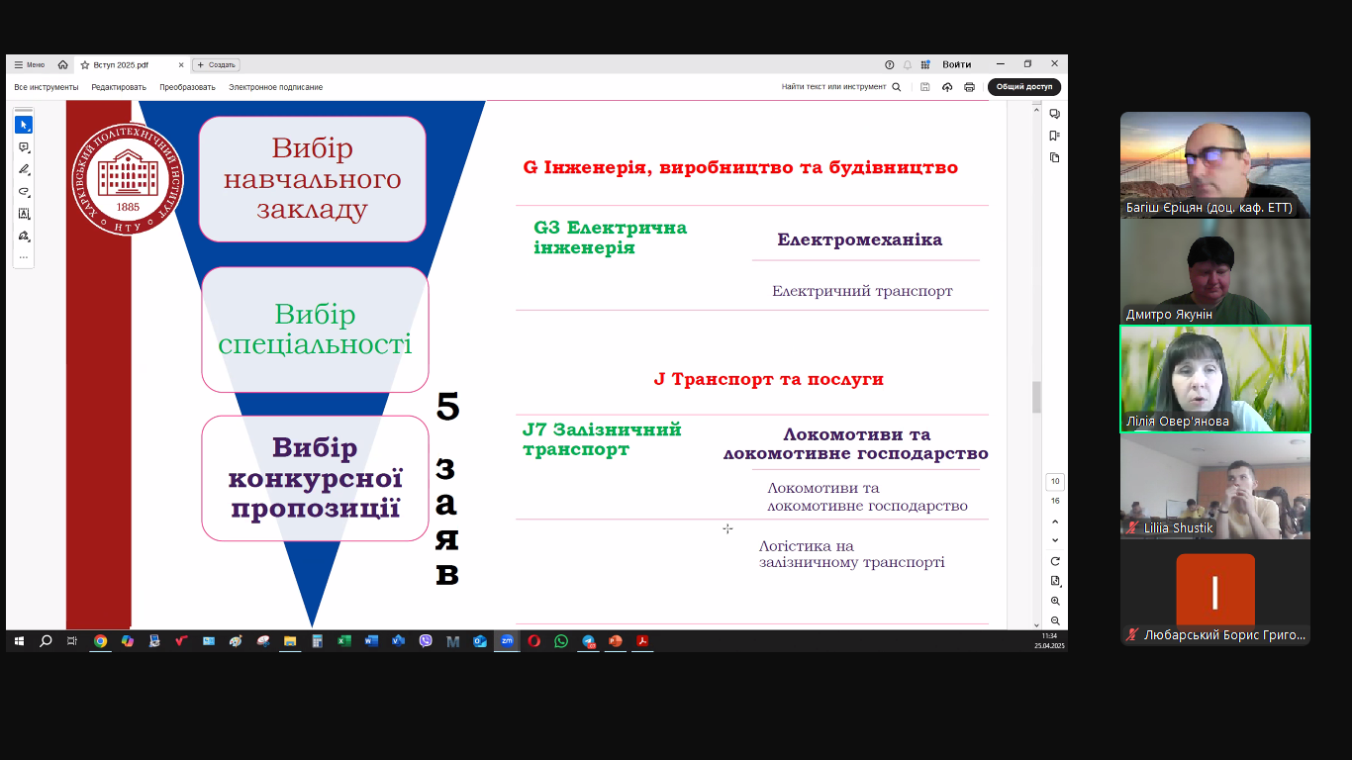Image resolution: width=1352 pixels, height=760 pixels.
Task: Open the help question mark icon
Action: [890, 64]
